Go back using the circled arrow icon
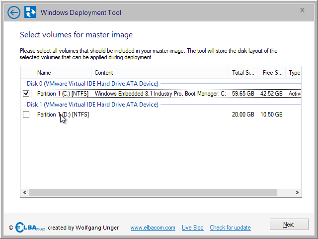Viewport: 318px width, 239px height. click(x=14, y=12)
